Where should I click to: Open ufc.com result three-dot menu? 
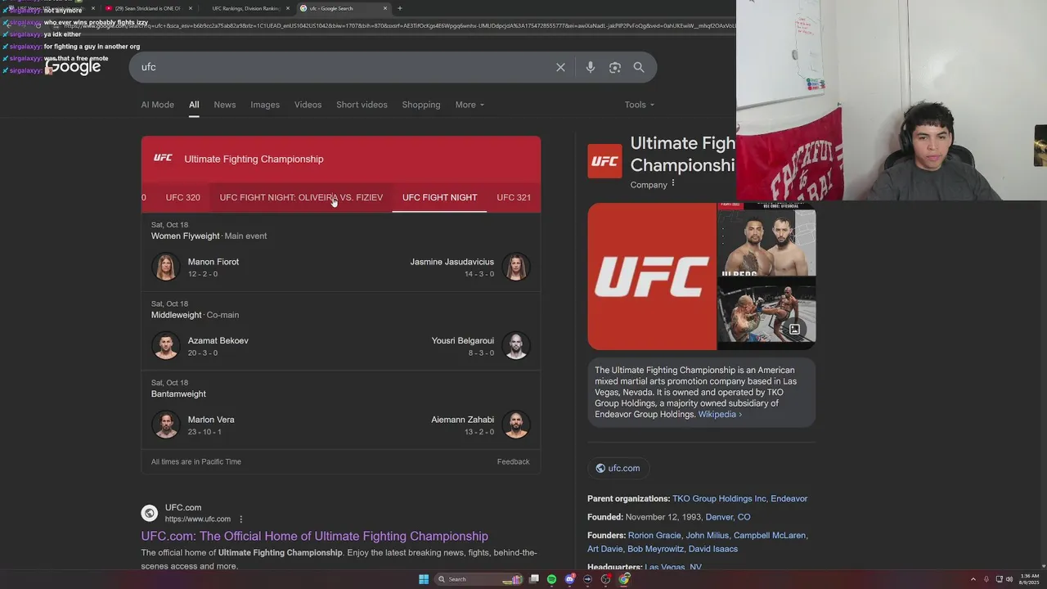pos(240,519)
